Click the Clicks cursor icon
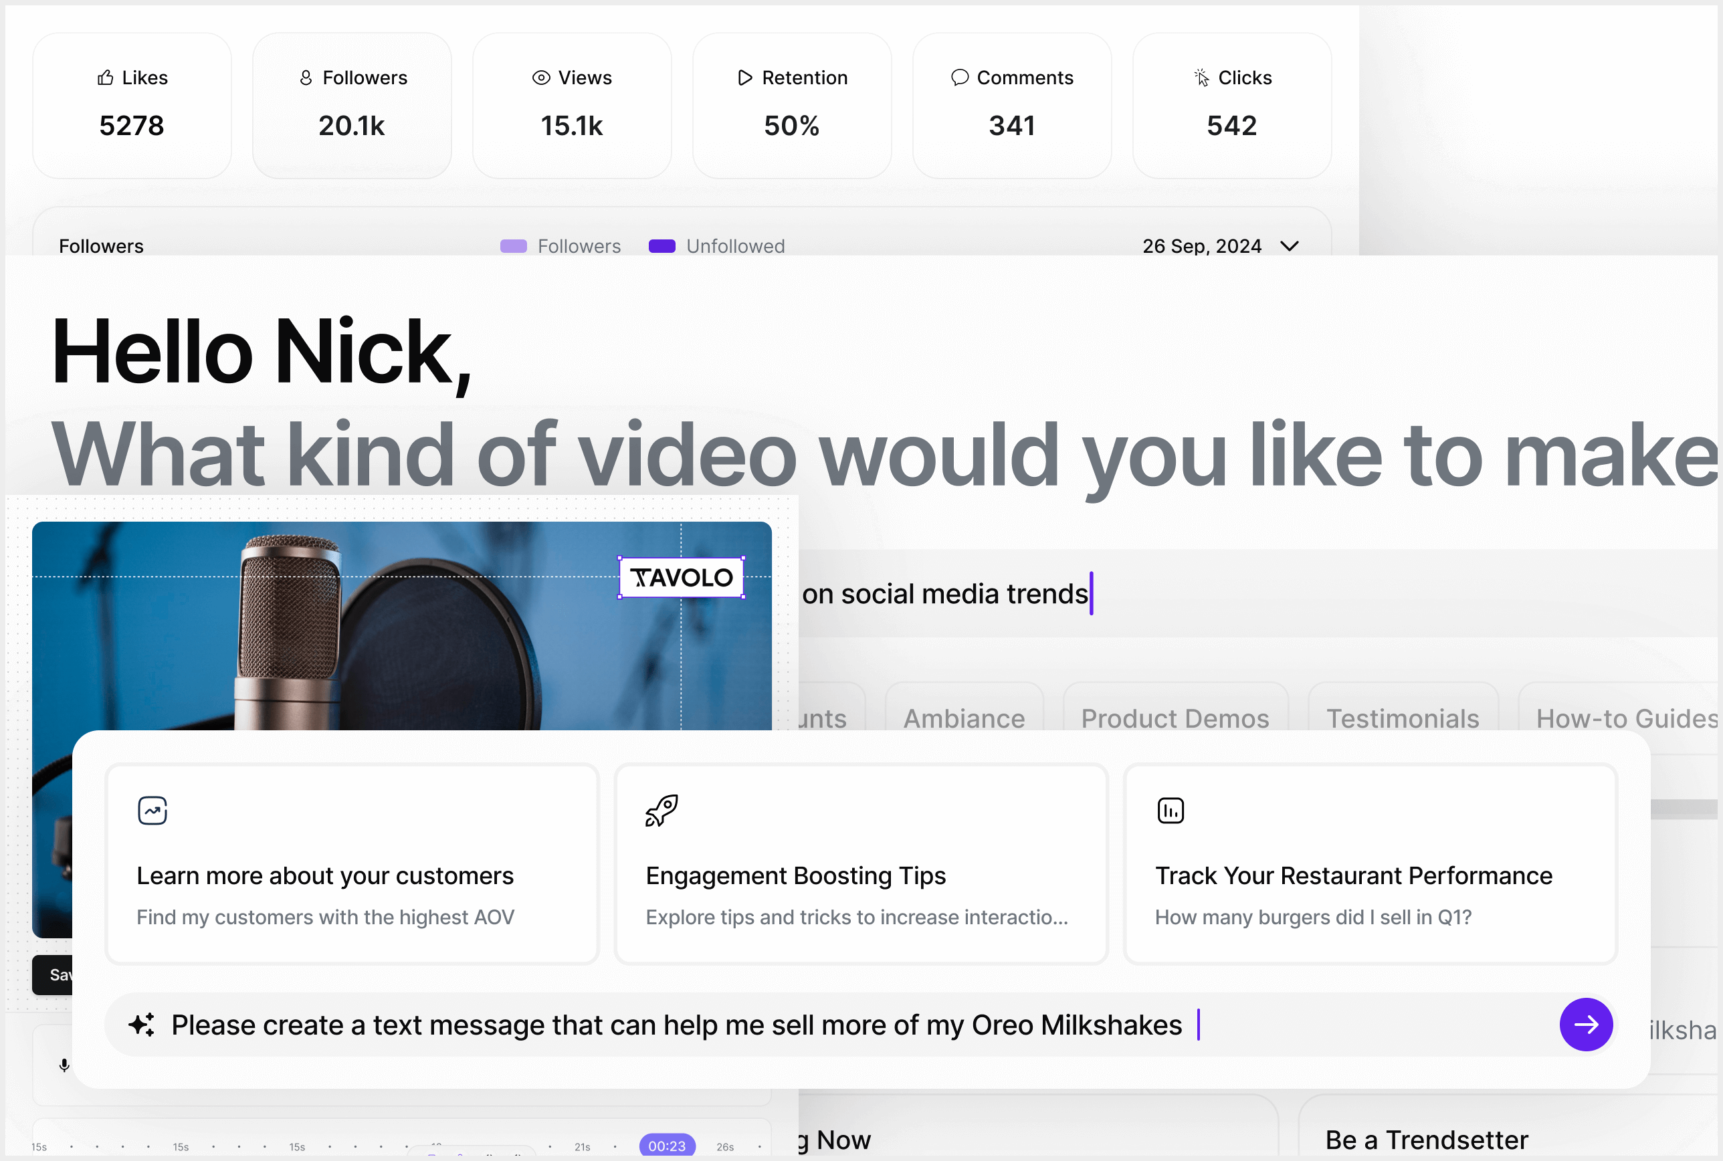This screenshot has height=1161, width=1723. coord(1201,78)
